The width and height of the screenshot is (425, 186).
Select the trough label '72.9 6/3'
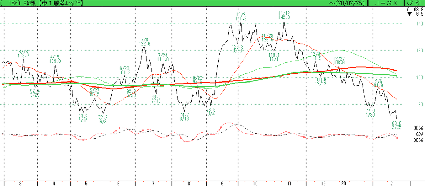(103, 119)
